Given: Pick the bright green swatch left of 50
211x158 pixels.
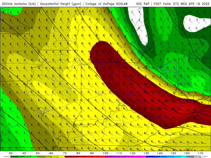Looking at the screenshot, I should point(34,157).
